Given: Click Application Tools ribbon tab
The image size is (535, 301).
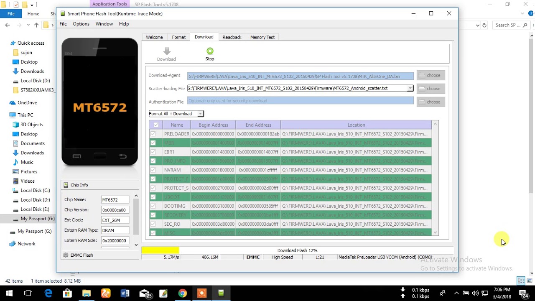Looking at the screenshot, I should coord(110,4).
